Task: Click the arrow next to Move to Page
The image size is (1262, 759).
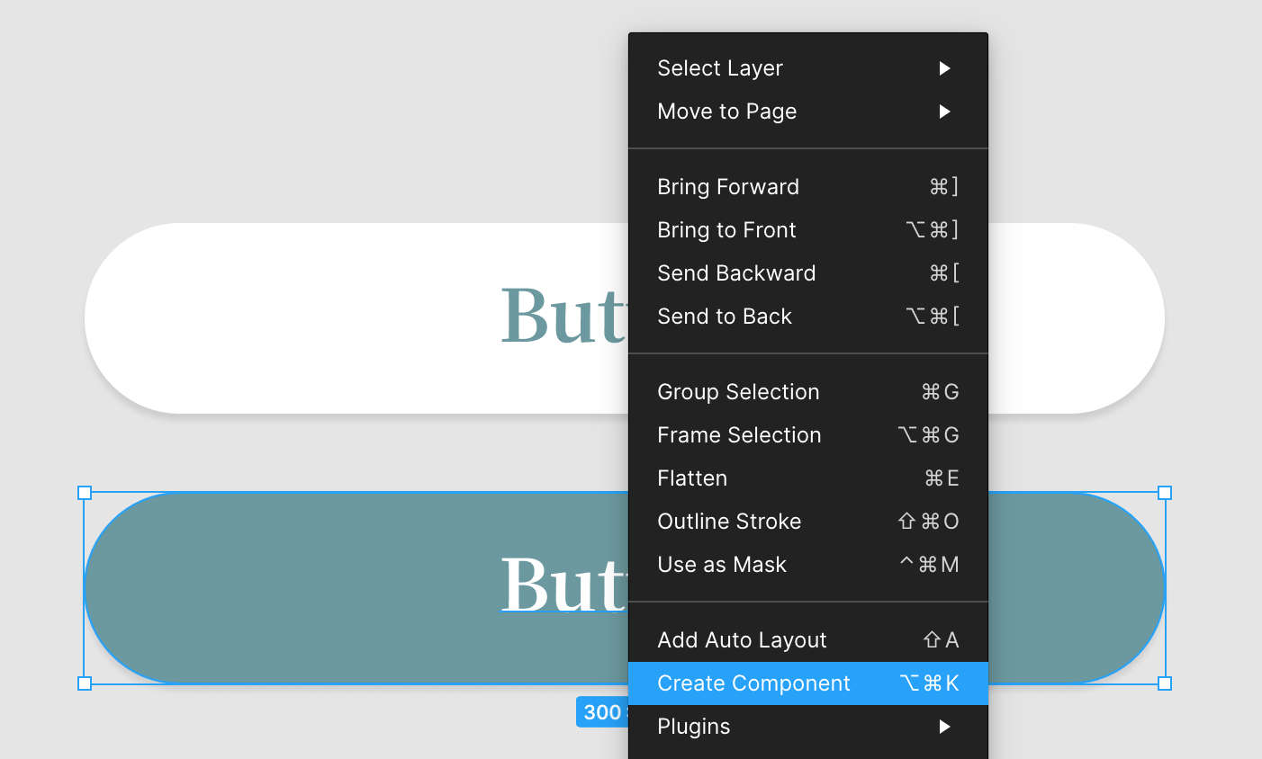Action: click(944, 112)
